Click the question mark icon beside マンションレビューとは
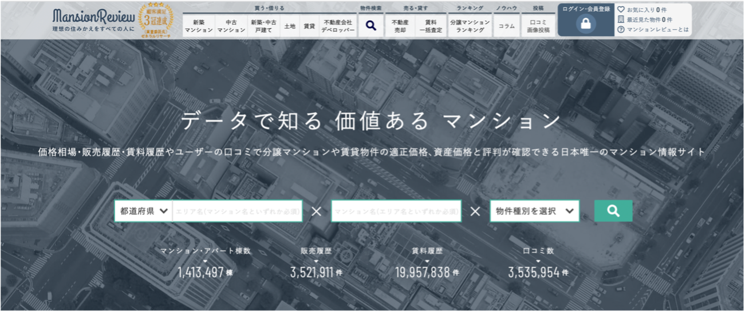 pos(621,29)
